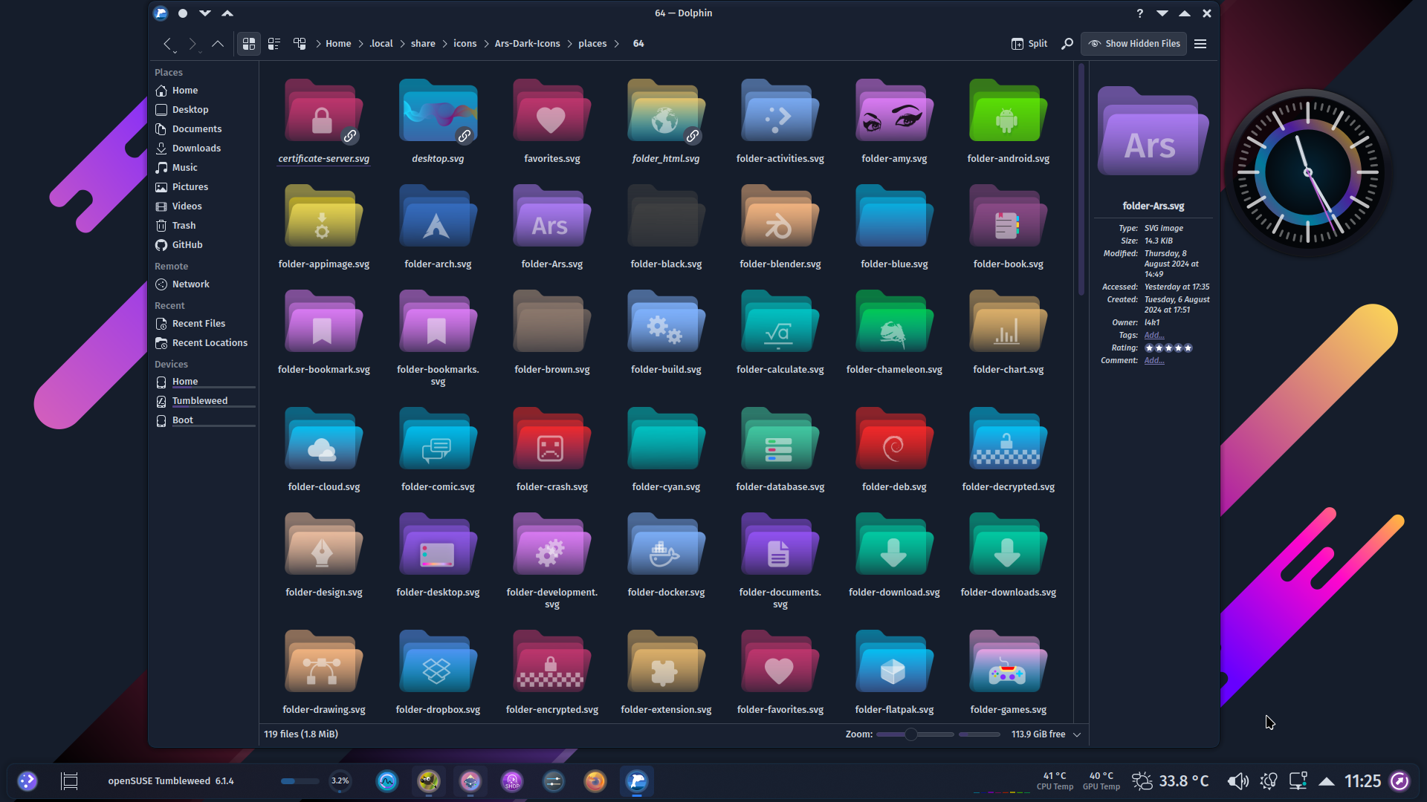Click the preview thumbnail of folder-Ars.svg
Image resolution: width=1427 pixels, height=802 pixels.
tap(1153, 131)
